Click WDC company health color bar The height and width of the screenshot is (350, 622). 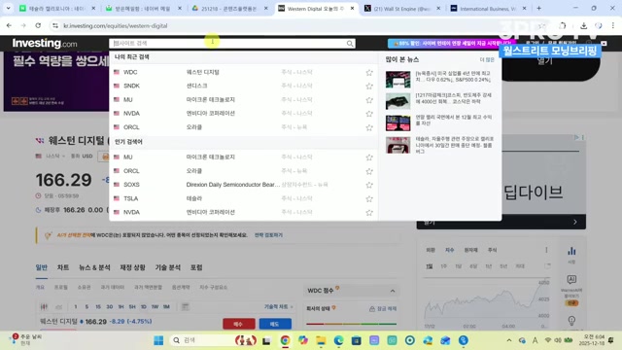(352, 324)
